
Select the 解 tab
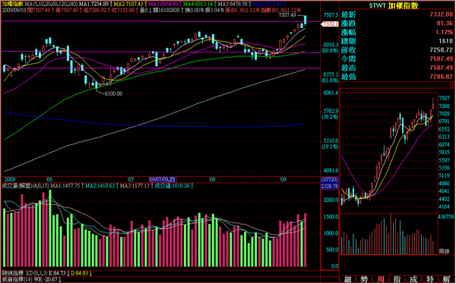[x=446, y=279]
